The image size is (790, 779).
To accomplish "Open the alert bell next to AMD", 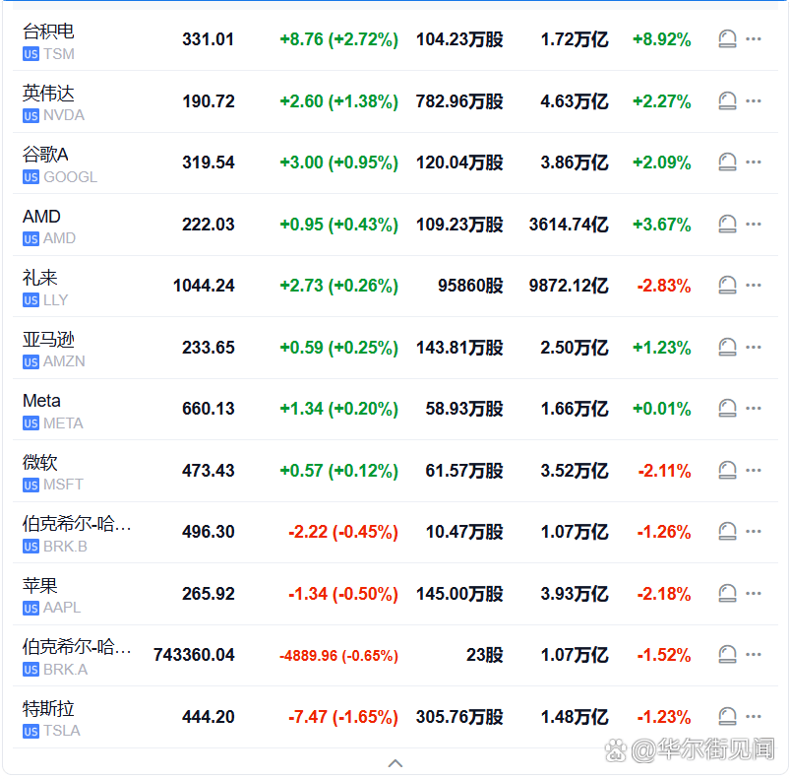I will coord(727,224).
